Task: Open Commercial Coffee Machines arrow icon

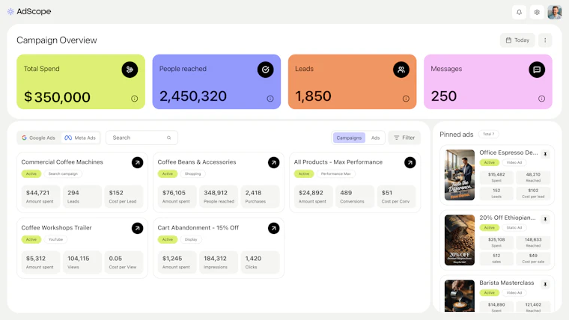Action: pos(137,163)
